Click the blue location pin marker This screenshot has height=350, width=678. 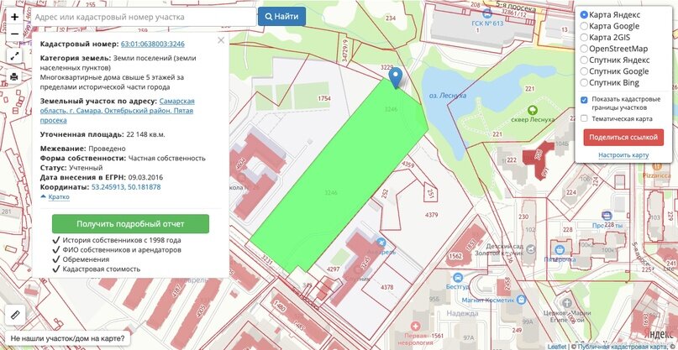(x=395, y=78)
